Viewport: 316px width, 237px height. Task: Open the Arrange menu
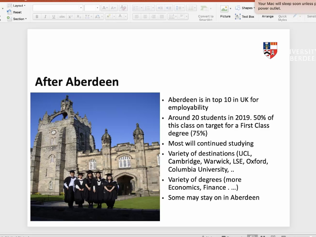pos(268,17)
